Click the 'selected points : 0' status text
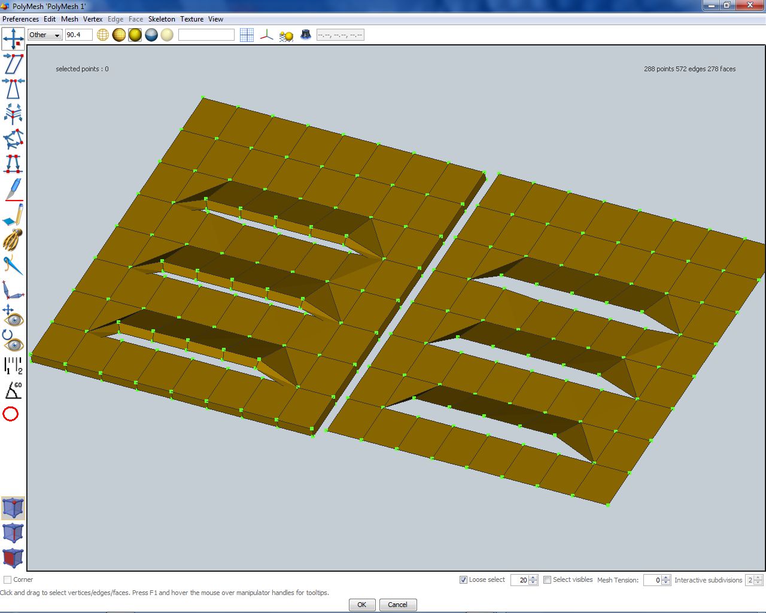The height and width of the screenshot is (613, 766). tap(83, 69)
